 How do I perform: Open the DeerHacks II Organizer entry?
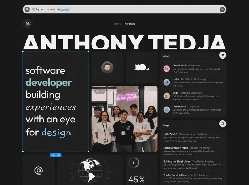point(194,109)
